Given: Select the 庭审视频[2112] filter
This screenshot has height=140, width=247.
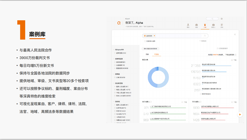Looking at the screenshot, I should pos(121,53).
